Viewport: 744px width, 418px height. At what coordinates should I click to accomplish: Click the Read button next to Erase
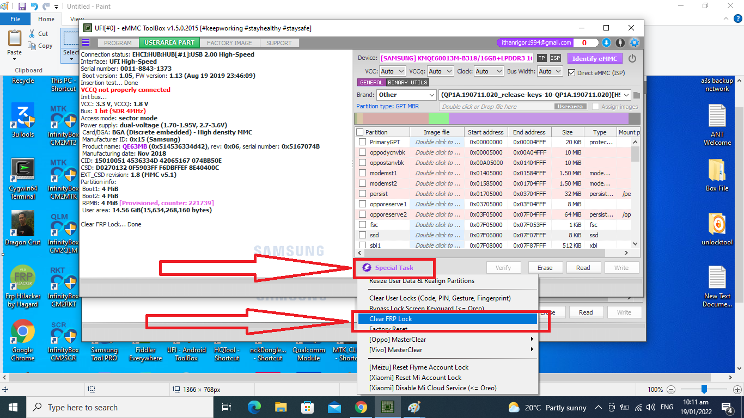(x=583, y=268)
